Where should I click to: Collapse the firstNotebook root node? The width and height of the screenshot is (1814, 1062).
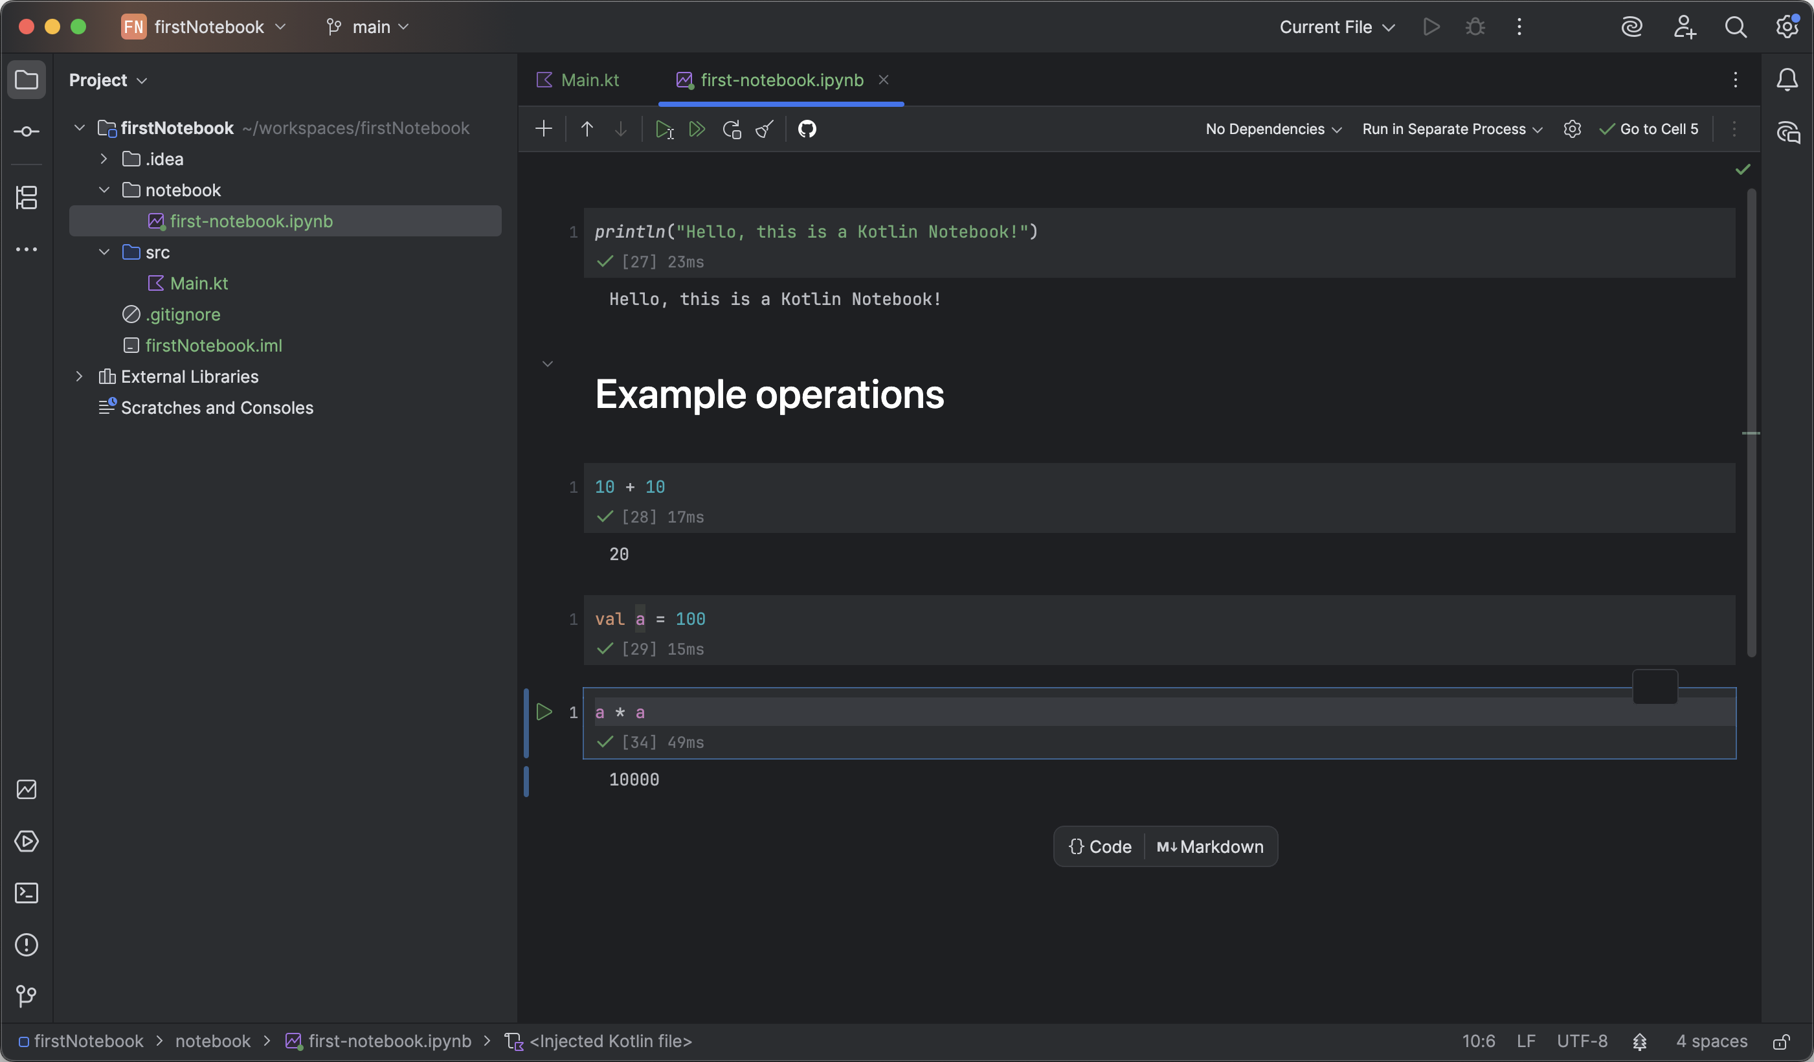click(80, 128)
